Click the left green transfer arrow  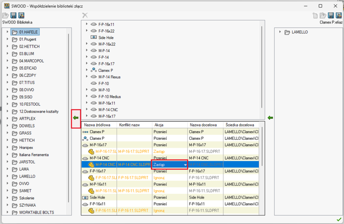pos(76,118)
